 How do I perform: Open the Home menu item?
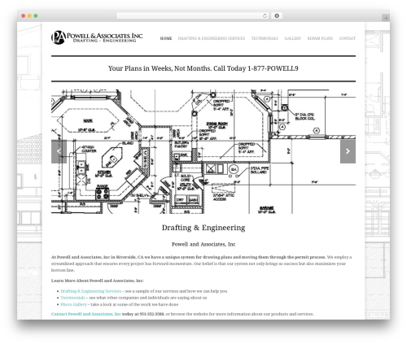click(166, 38)
